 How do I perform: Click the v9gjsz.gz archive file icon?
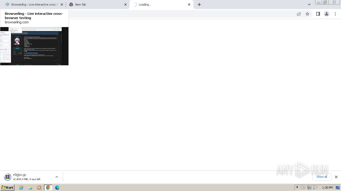coord(7,177)
